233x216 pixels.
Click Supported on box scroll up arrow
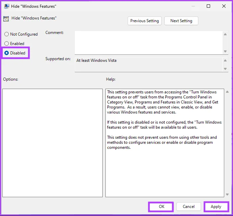[x=225, y=60]
